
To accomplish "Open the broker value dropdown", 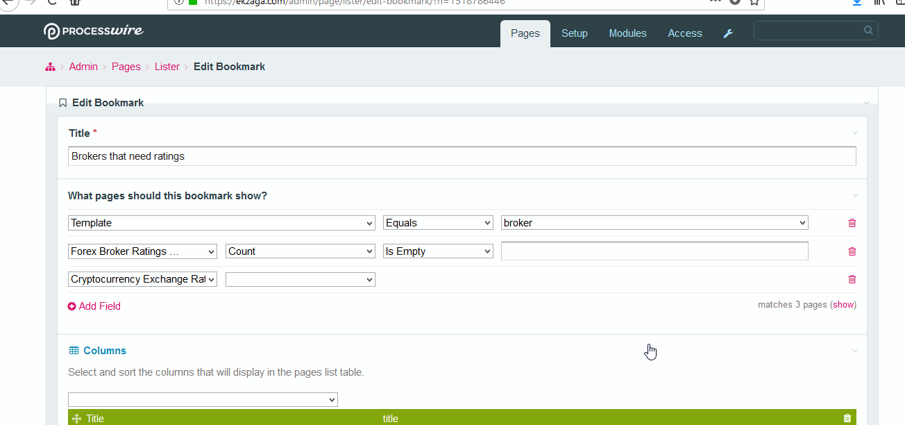I will click(x=654, y=223).
